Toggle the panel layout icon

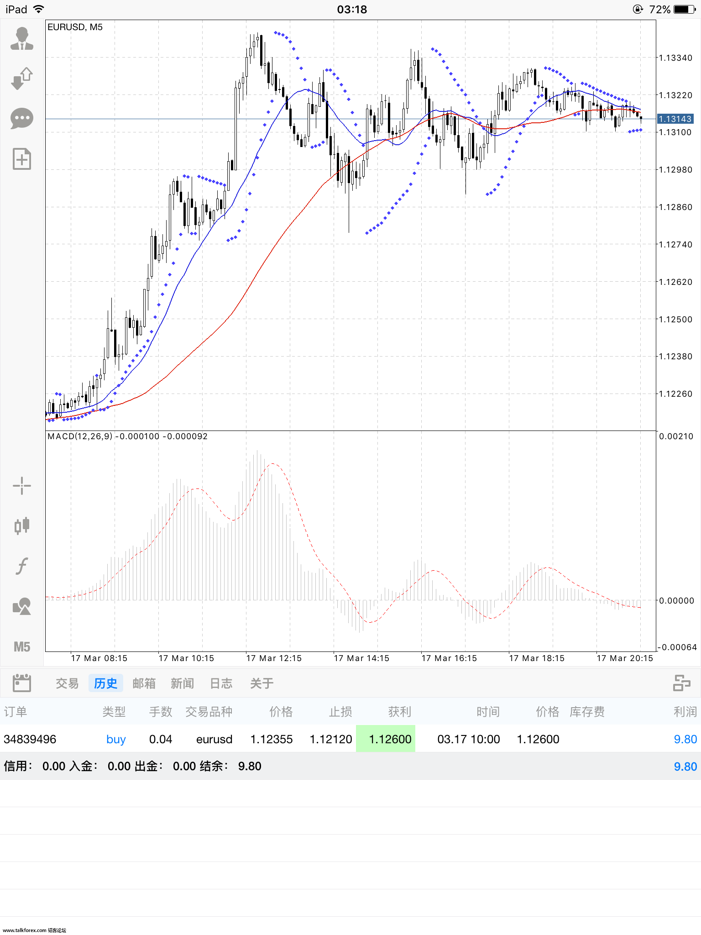(x=682, y=683)
